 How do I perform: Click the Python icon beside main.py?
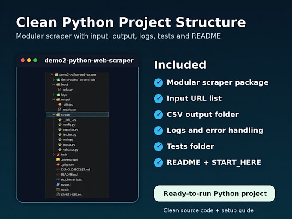[60, 140]
